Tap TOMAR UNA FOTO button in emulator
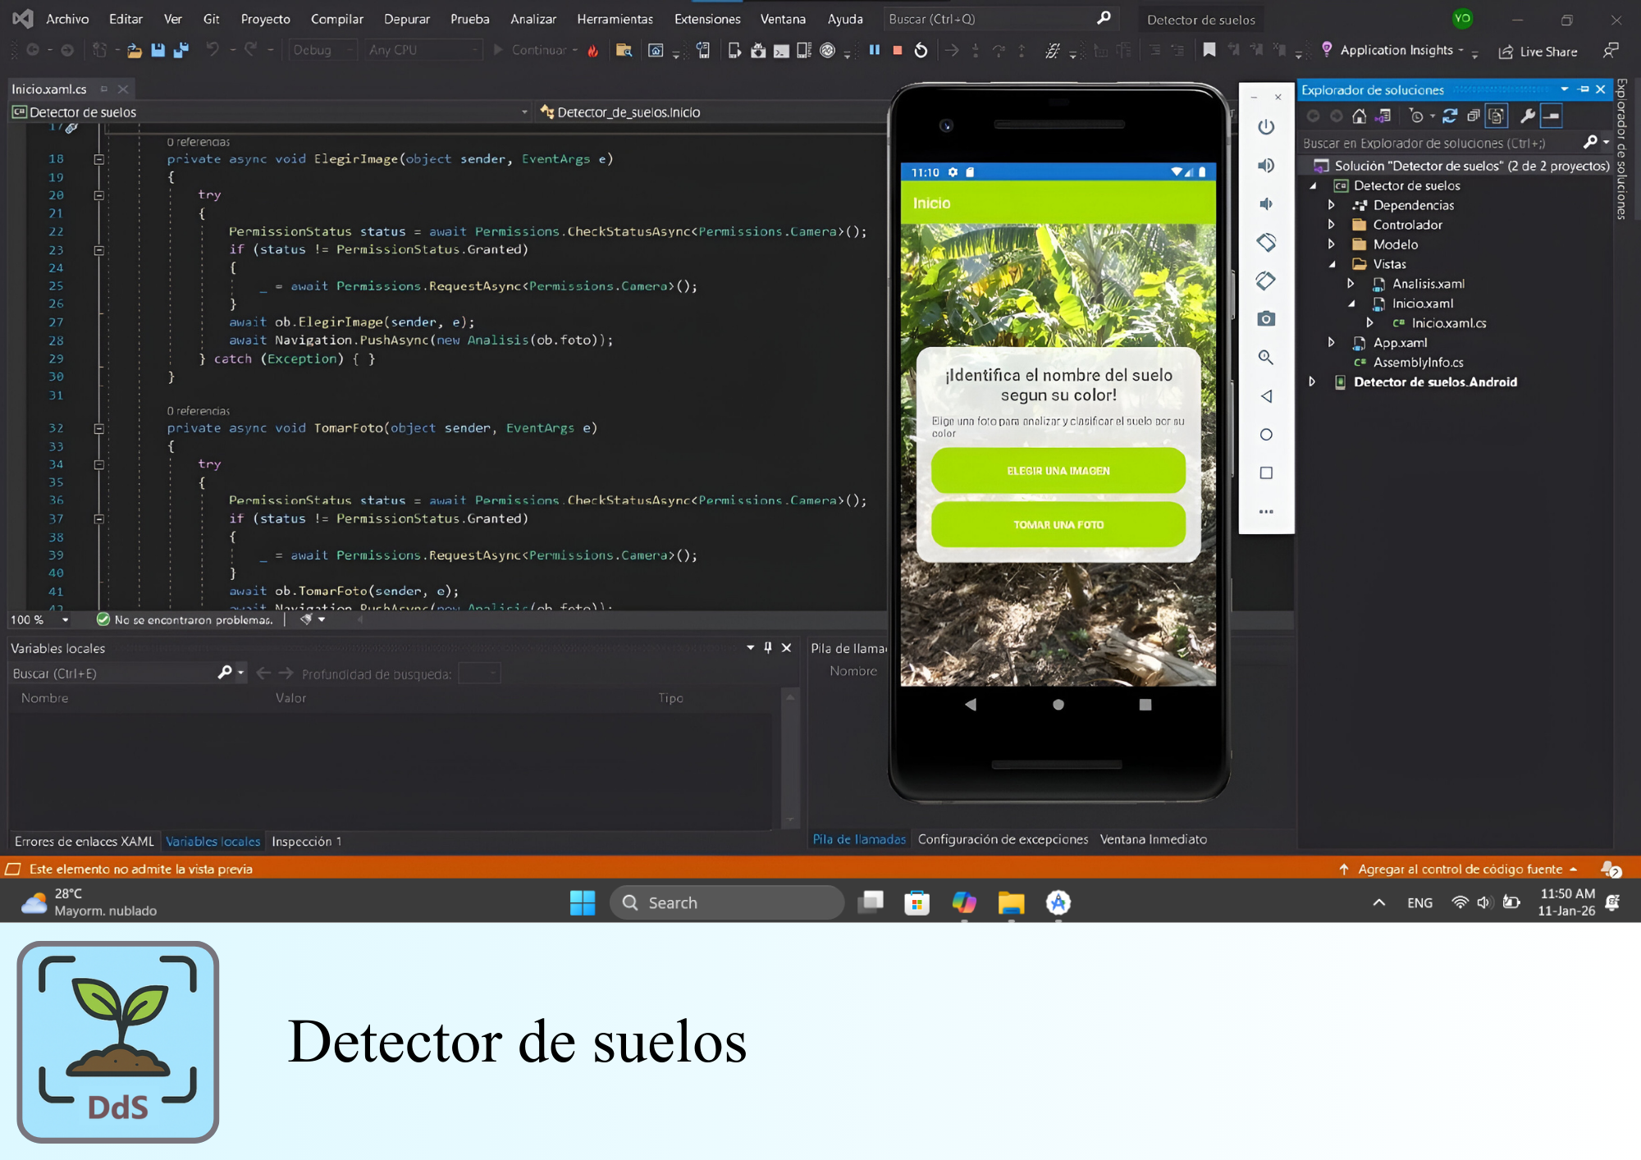 pyautogui.click(x=1058, y=525)
